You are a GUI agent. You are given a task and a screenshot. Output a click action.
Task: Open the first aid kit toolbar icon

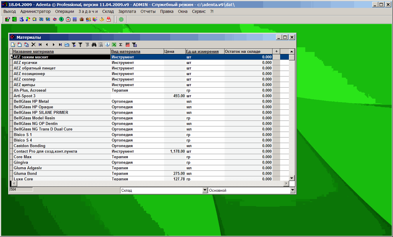click(x=68, y=20)
